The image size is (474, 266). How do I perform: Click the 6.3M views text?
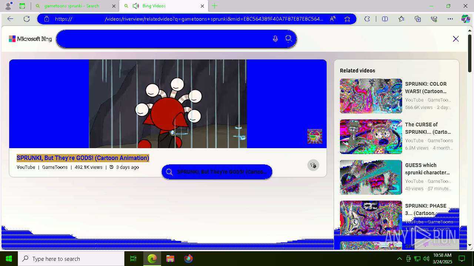click(417, 148)
